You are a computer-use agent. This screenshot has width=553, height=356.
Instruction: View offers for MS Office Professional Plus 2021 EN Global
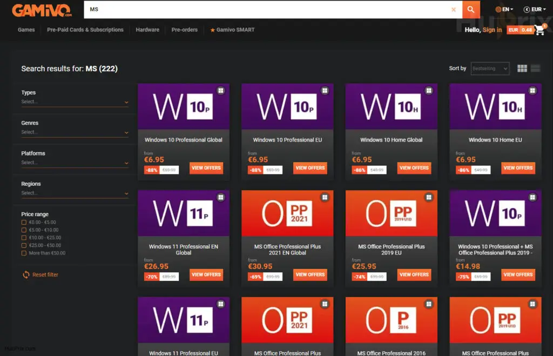(310, 274)
